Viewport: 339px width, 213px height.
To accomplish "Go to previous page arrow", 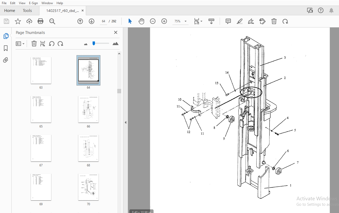I will point(80,21).
